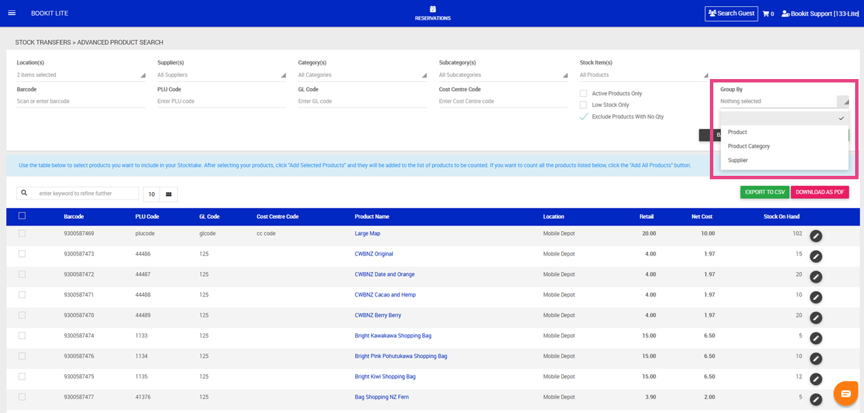Click the Barcode input field
The width and height of the screenshot is (864, 413).
pyautogui.click(x=81, y=102)
